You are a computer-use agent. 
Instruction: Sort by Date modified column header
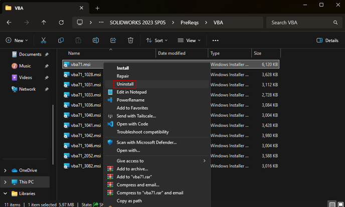point(171,53)
